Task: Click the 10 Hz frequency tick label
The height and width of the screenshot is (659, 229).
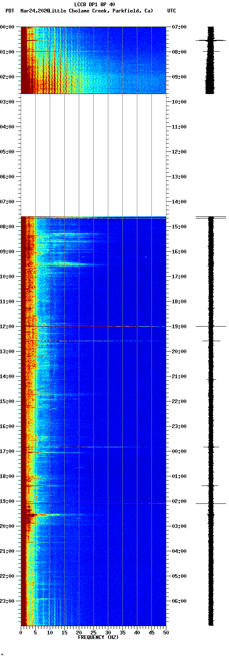Action: click(50, 633)
